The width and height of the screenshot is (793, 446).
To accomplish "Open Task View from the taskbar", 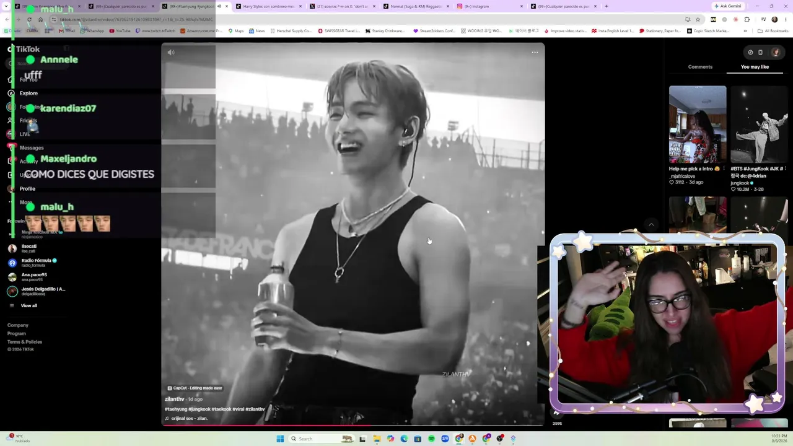I will pos(363,439).
